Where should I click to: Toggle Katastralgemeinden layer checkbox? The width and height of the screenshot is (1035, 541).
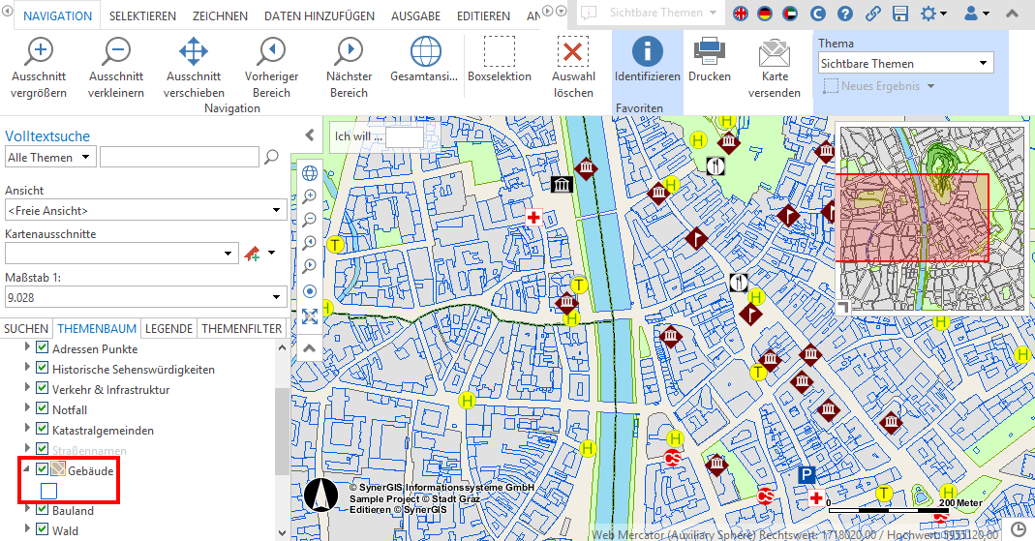point(43,429)
